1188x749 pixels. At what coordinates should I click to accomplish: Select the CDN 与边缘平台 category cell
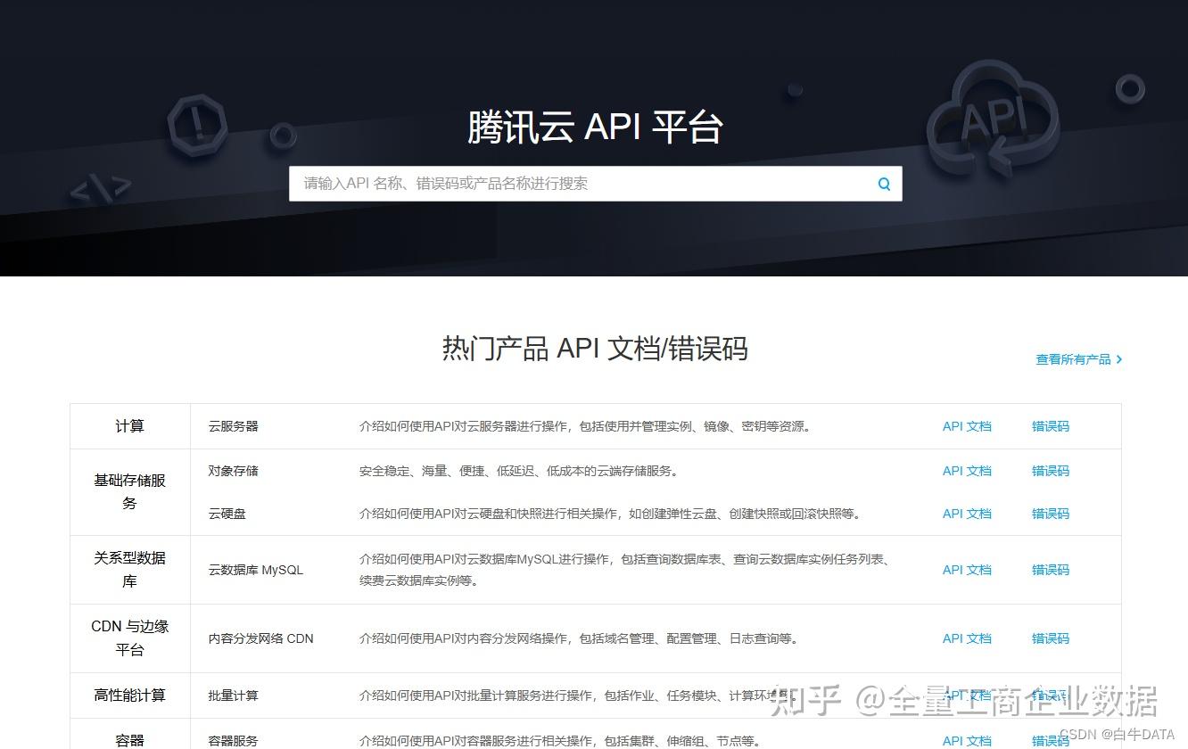[130, 638]
